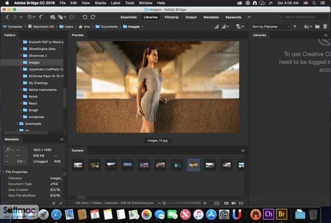Expand the Downloads folder
This screenshot has width=331, height=223.
[x=17, y=123]
